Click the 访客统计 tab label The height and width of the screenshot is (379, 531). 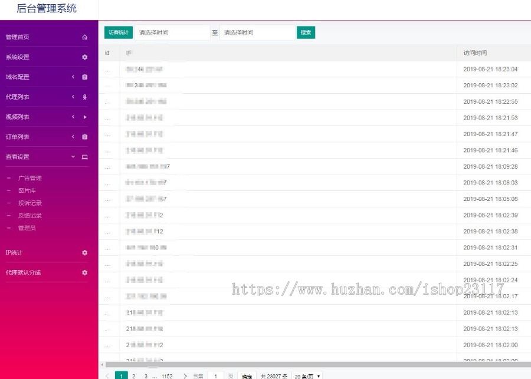tap(117, 32)
